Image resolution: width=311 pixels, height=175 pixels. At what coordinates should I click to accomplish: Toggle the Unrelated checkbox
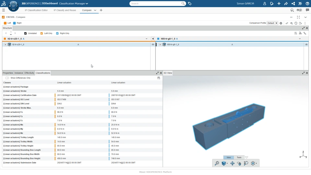pyautogui.click(x=25, y=33)
